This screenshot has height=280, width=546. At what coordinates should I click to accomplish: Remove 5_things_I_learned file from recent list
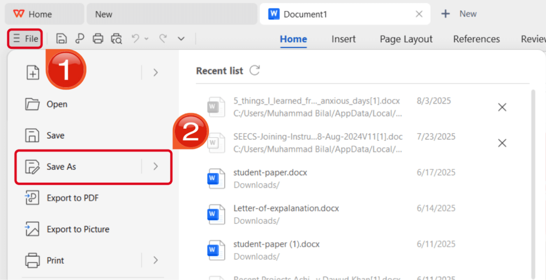pos(502,107)
